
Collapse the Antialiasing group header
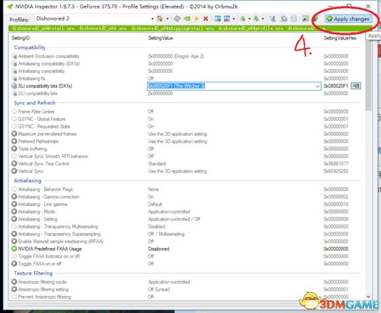[x=28, y=180]
